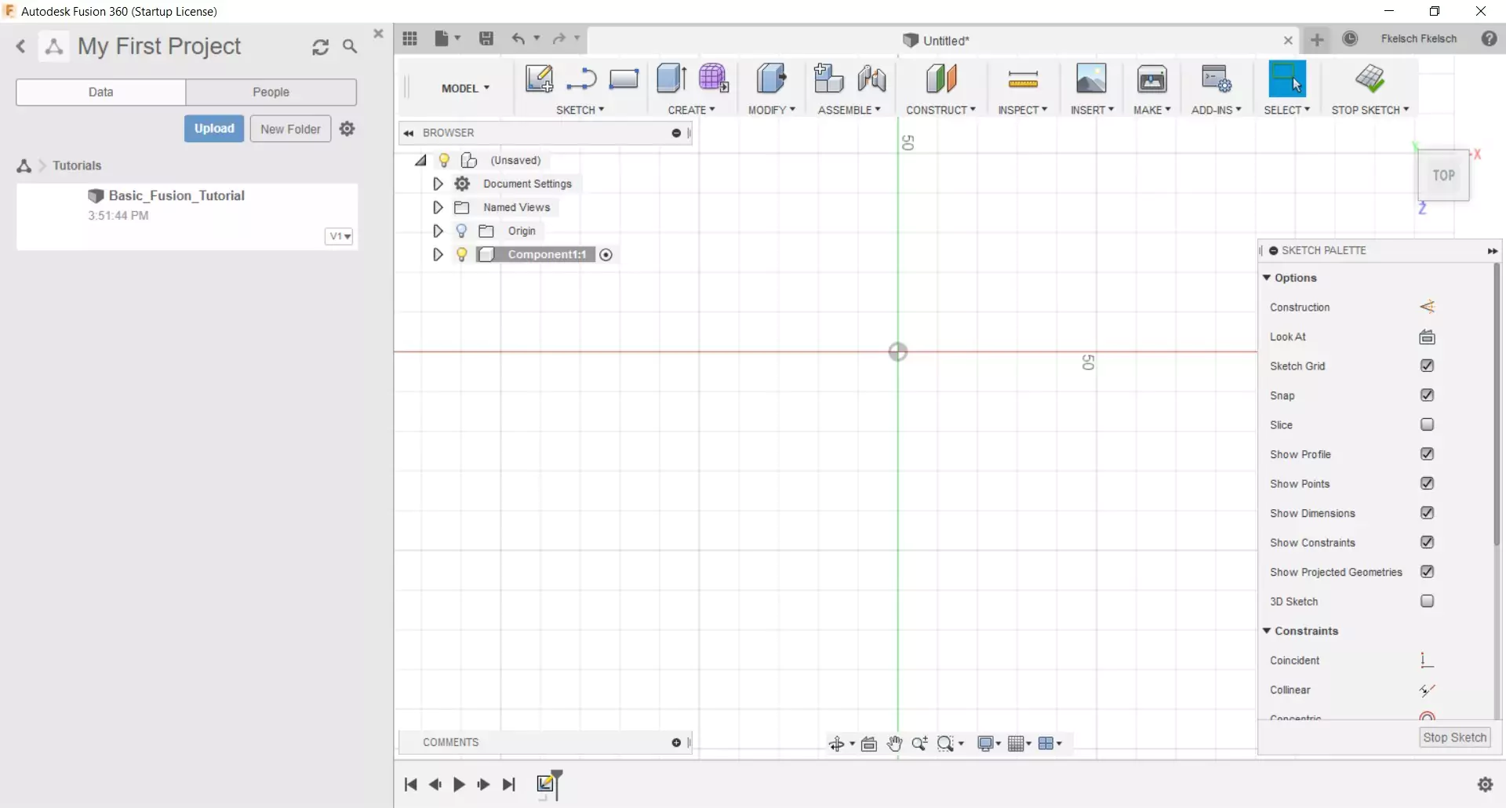The width and height of the screenshot is (1506, 808).
Task: Click the Create Sketch tool icon
Action: (x=539, y=79)
